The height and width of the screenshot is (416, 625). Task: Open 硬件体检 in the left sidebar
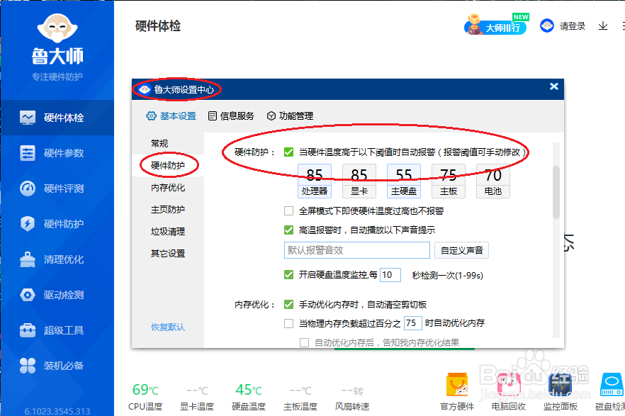(x=57, y=118)
